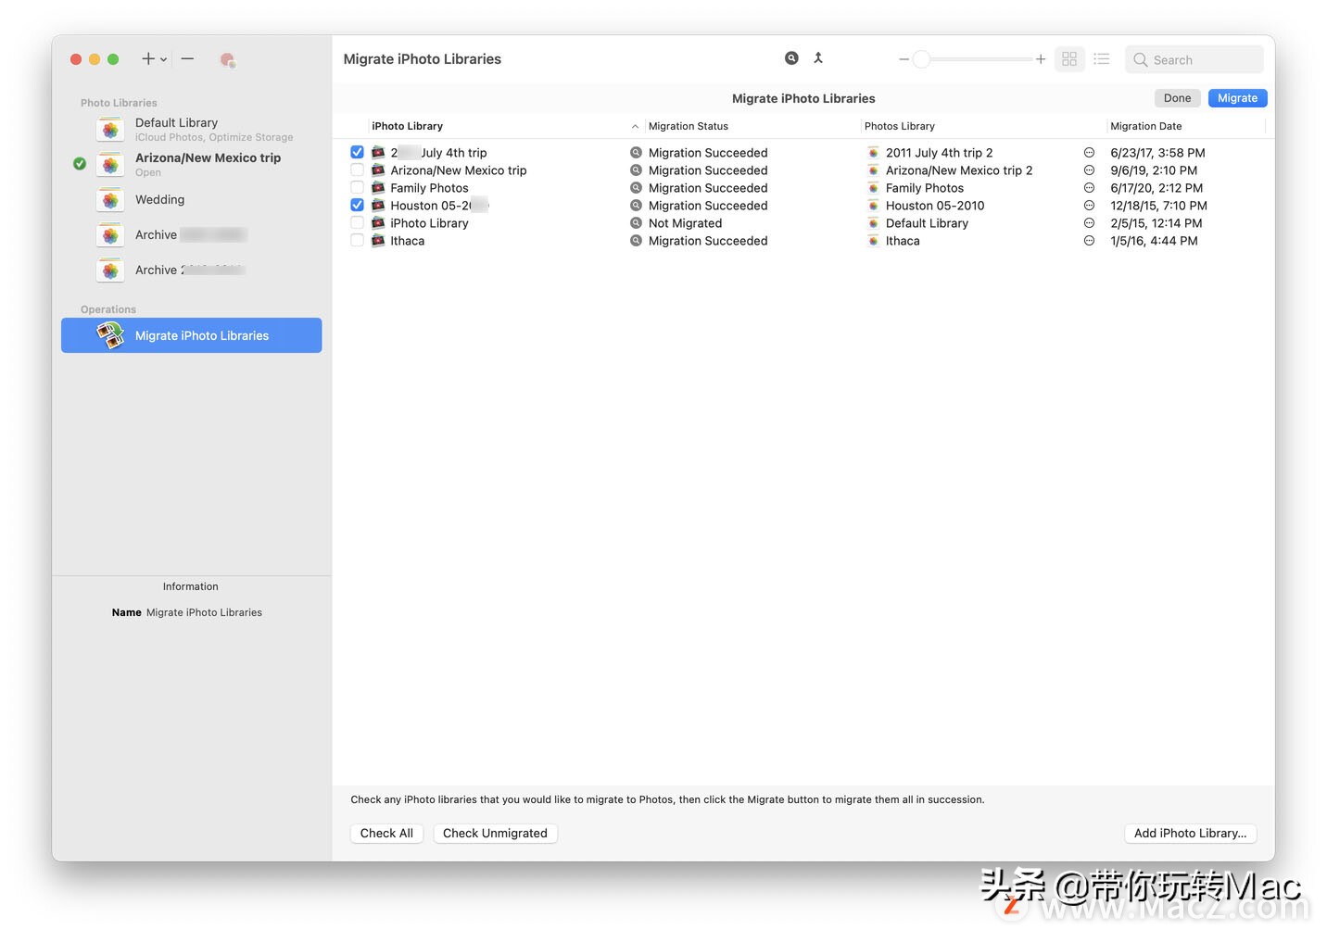Uncheck the July 4th trip checkbox
Image resolution: width=1327 pixels, height=930 pixels.
357,152
